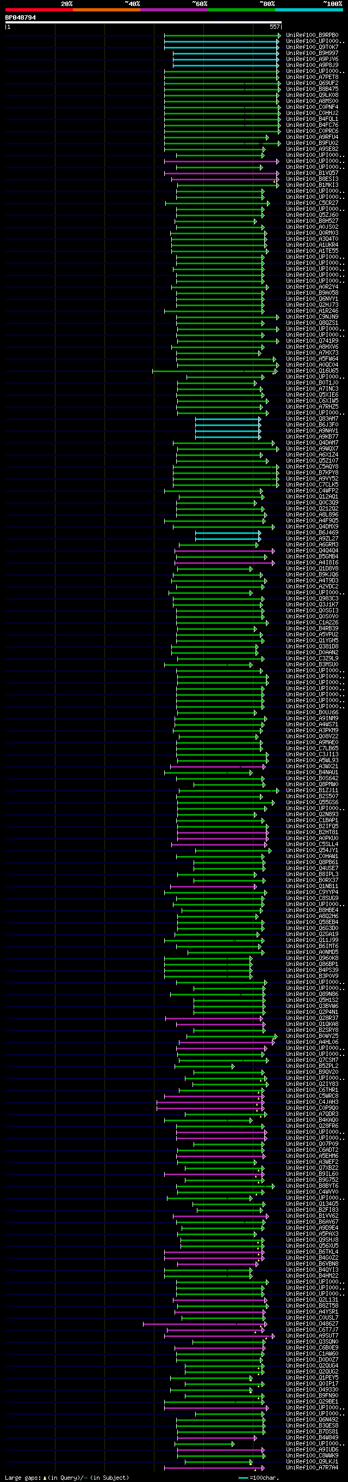Select hit label UniRef100_C5CR27
This screenshot has width=348, height=1482.
coord(313,203)
